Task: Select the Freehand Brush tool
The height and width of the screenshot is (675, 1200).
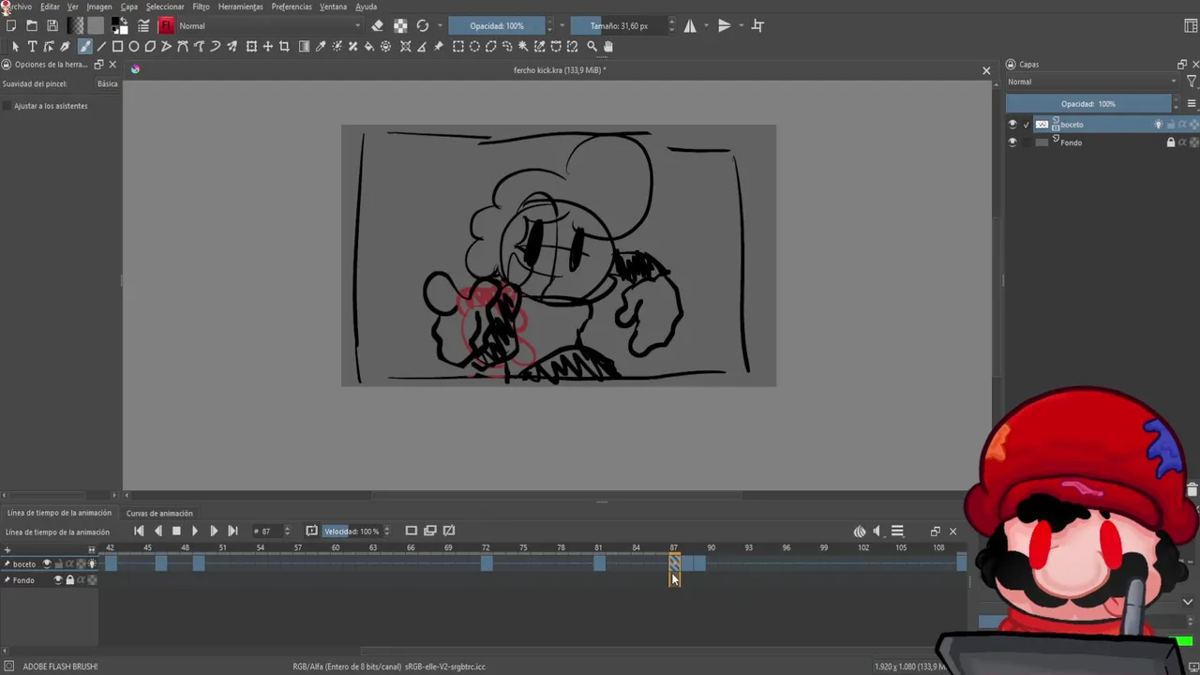Action: pos(84,46)
